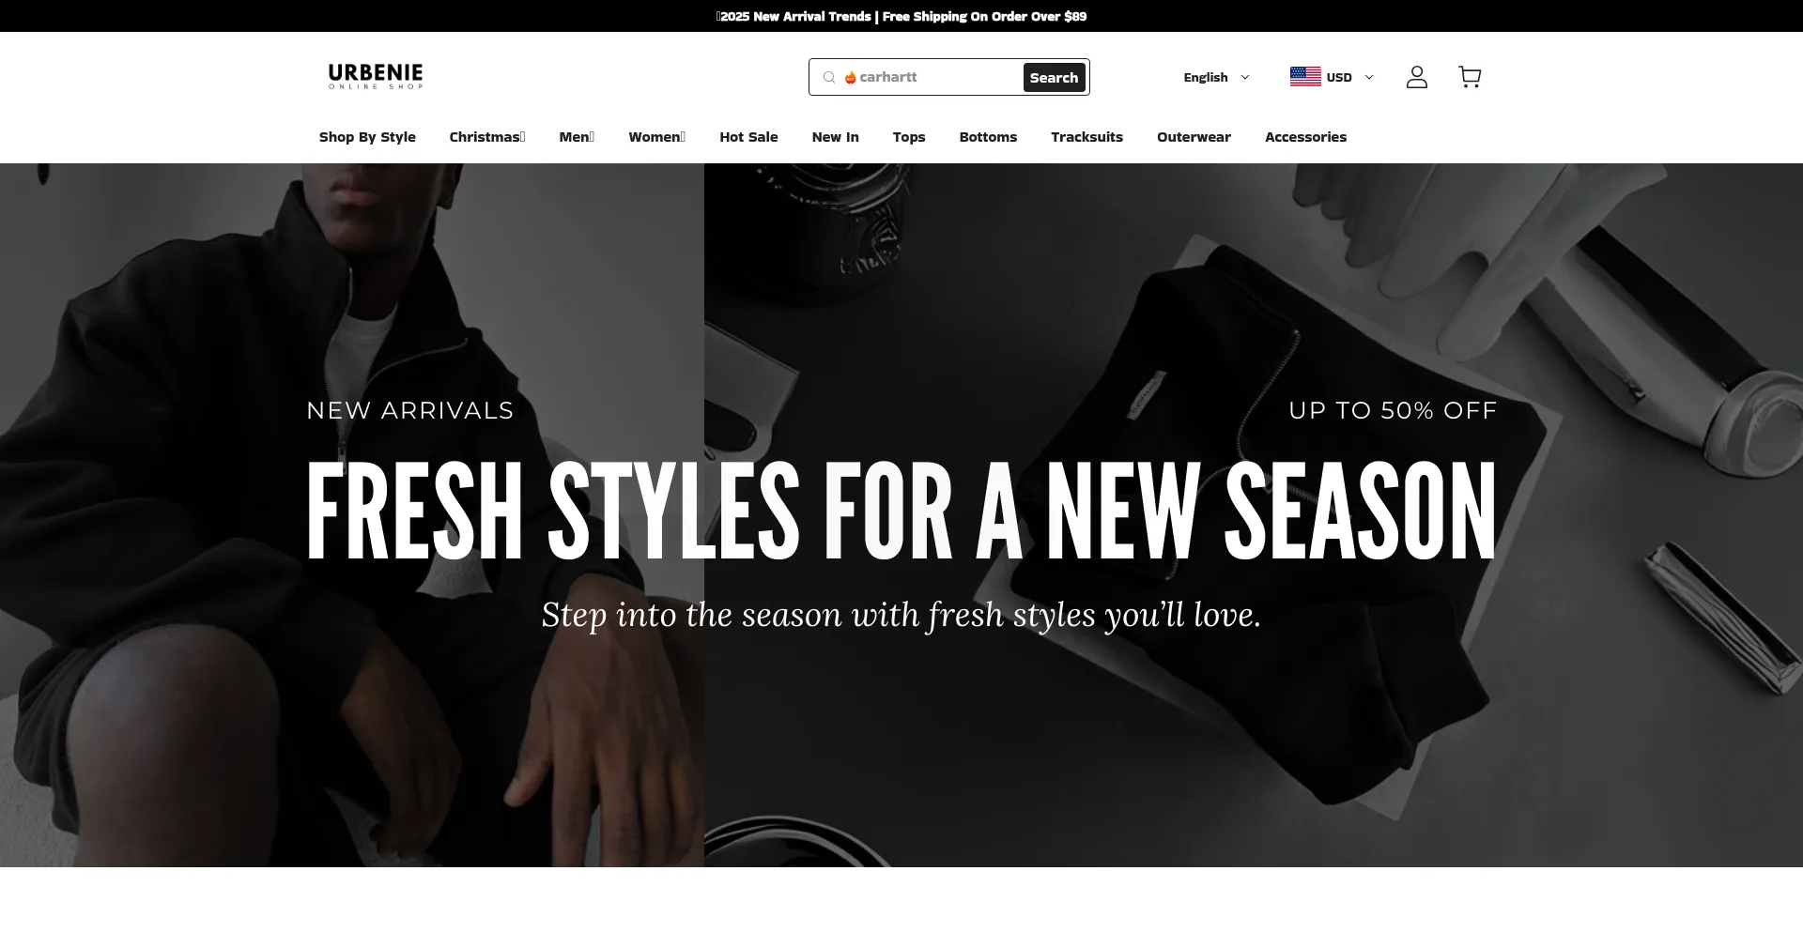This screenshot has width=1803, height=932.
Task: Select Tracksuits in the navigation bar
Action: (x=1086, y=137)
